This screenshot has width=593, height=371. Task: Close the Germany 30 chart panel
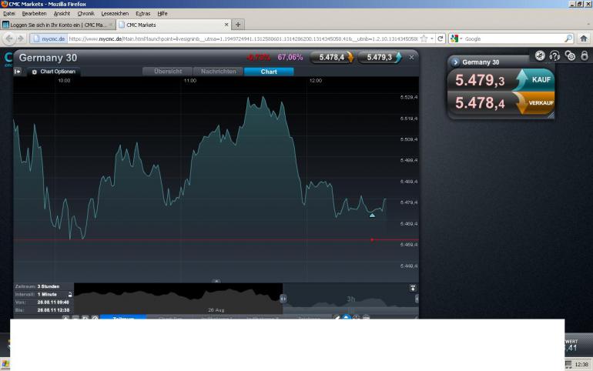tap(411, 58)
